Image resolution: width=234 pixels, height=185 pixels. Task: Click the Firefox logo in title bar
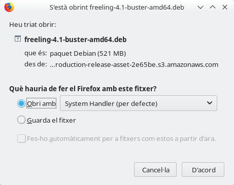click(x=9, y=7)
